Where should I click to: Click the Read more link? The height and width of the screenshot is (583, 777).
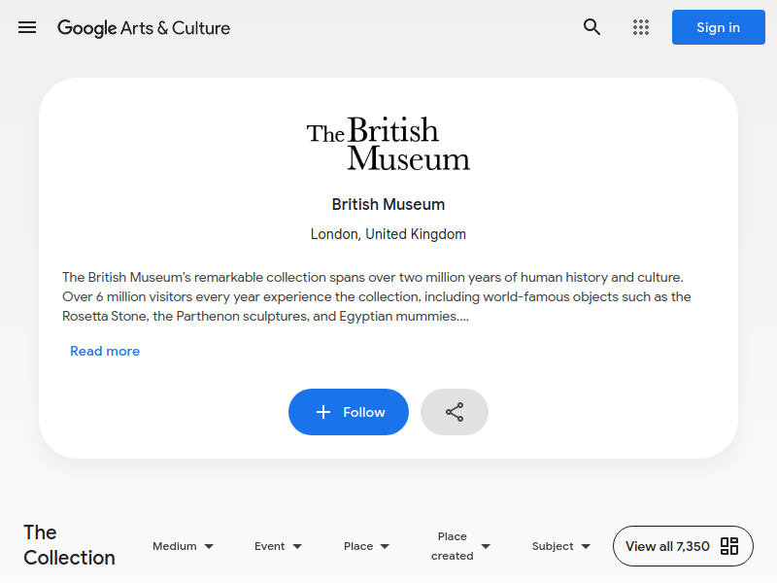105,351
